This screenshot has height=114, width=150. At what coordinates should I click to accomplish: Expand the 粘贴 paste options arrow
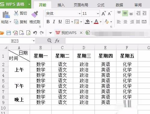click(x=10, y=22)
